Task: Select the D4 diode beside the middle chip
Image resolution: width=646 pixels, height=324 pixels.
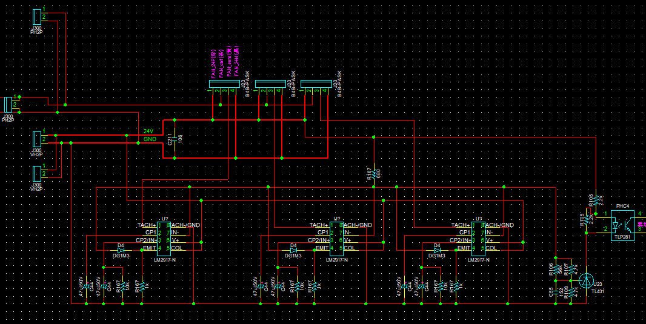Action: [293, 250]
